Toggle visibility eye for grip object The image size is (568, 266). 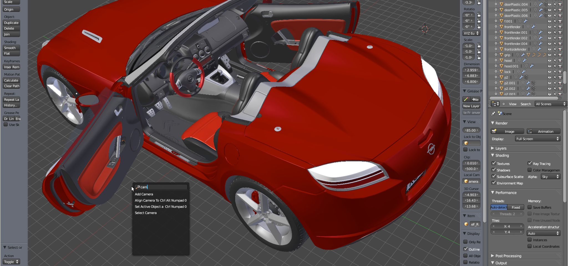point(549,55)
